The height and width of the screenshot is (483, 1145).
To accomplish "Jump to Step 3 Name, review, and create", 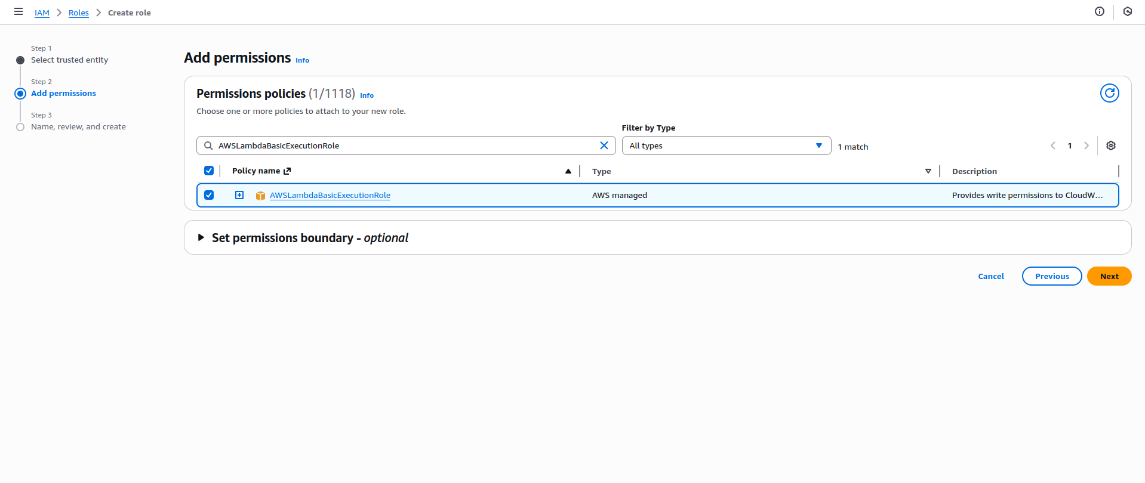I will [78, 126].
